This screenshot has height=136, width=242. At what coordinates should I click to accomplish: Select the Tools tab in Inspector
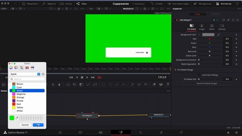(x=197, y=14)
